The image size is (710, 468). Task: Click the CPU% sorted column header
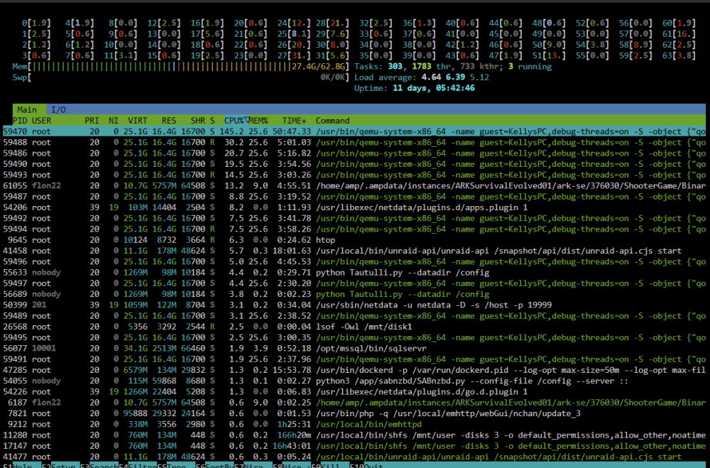(x=236, y=121)
